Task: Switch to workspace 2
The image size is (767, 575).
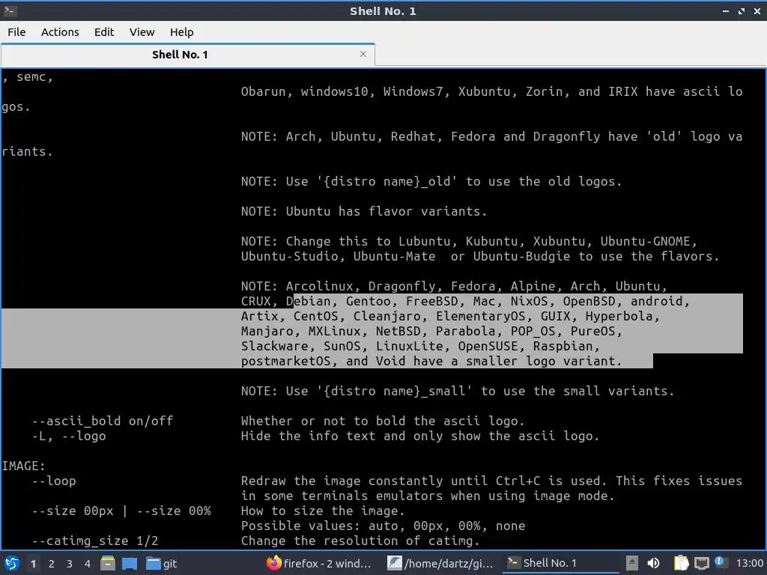Action: tap(52, 564)
